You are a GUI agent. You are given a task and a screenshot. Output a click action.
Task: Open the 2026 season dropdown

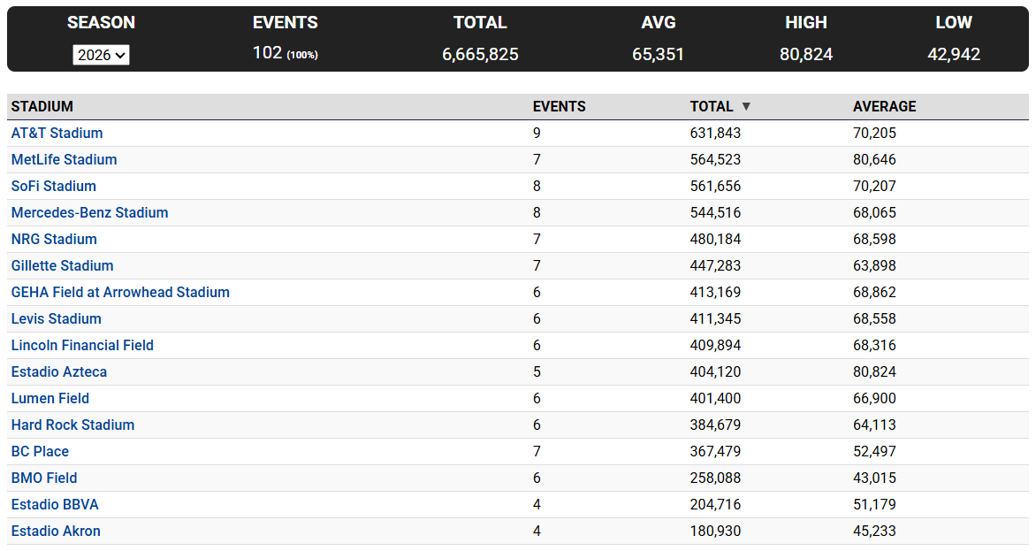coord(101,55)
